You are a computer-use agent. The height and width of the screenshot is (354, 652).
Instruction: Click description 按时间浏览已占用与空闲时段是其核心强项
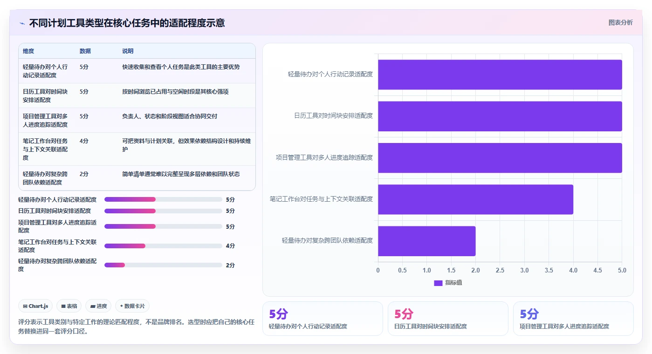(x=175, y=92)
